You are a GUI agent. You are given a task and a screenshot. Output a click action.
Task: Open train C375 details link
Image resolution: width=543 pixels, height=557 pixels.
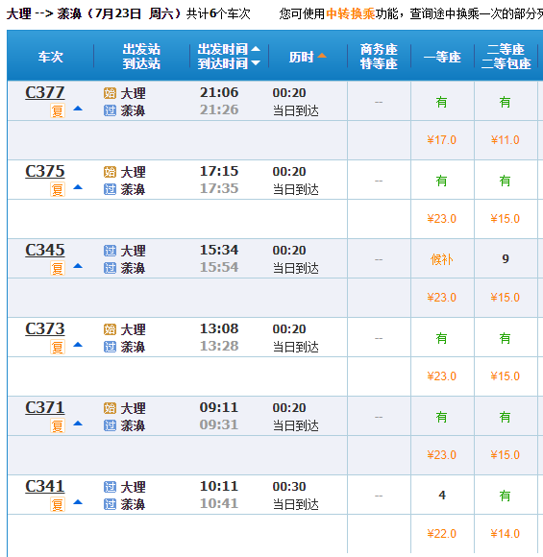45,171
